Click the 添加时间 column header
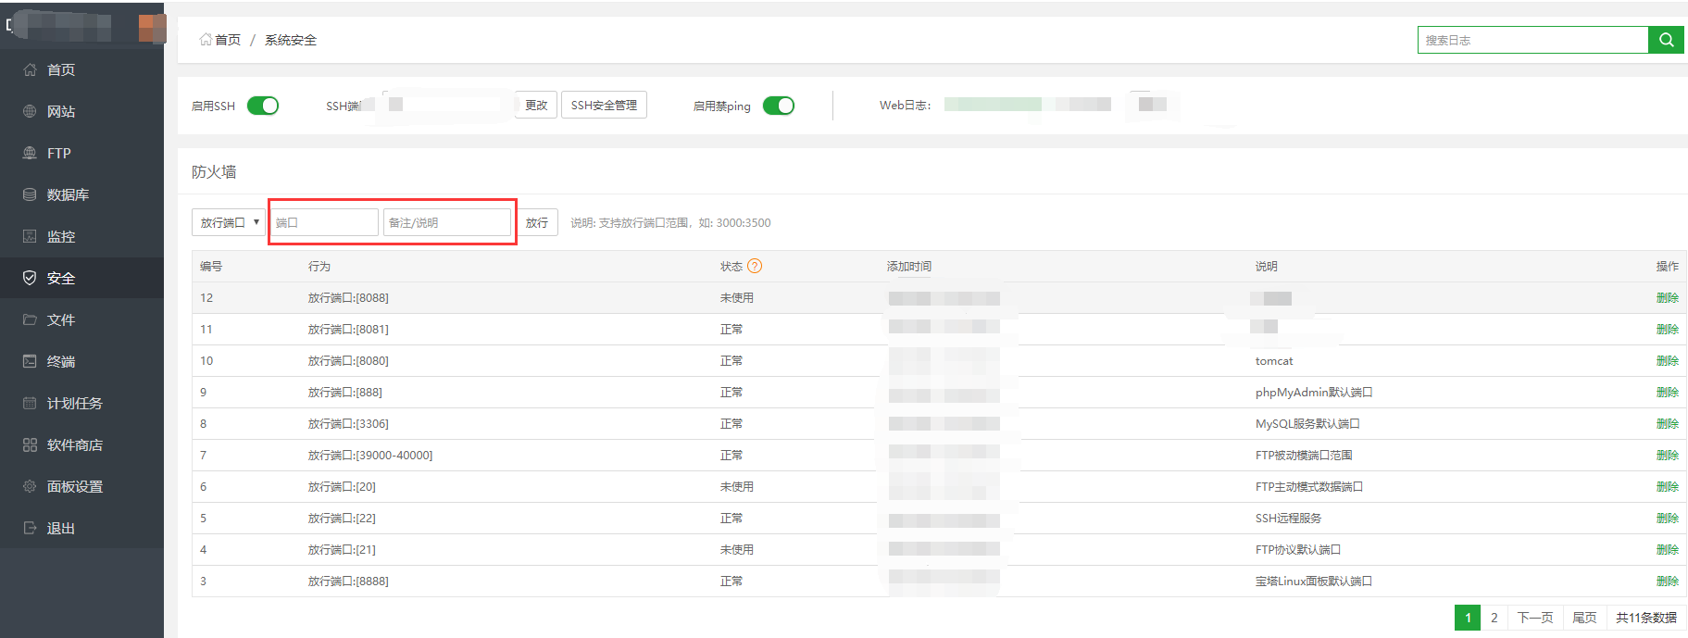The height and width of the screenshot is (638, 1688). tap(909, 266)
